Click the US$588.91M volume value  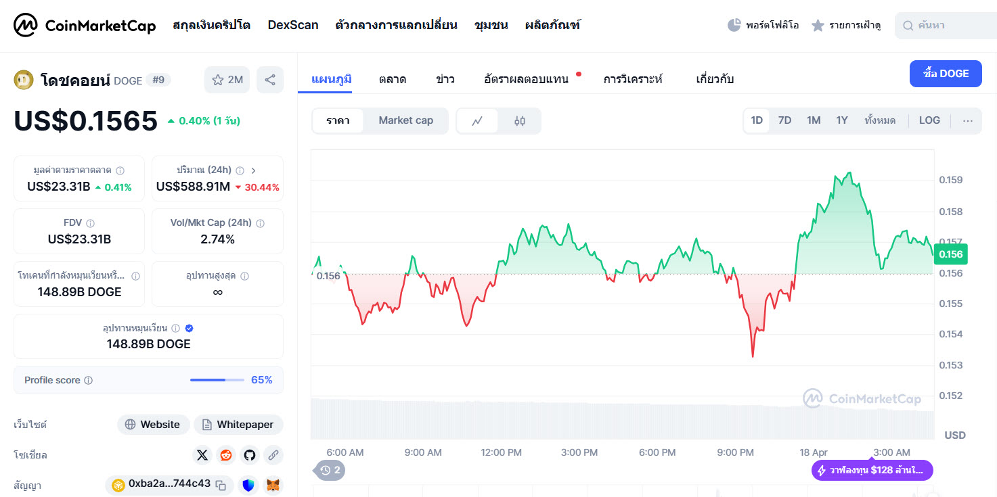(193, 187)
